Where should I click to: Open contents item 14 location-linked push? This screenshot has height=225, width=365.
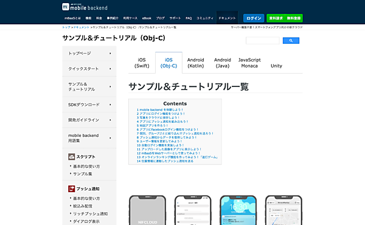pyautogui.click(x=165, y=161)
